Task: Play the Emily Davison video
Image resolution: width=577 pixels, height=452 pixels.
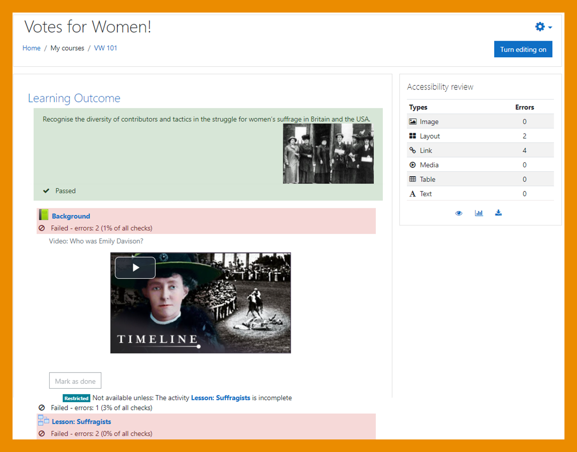Action: [x=135, y=268]
